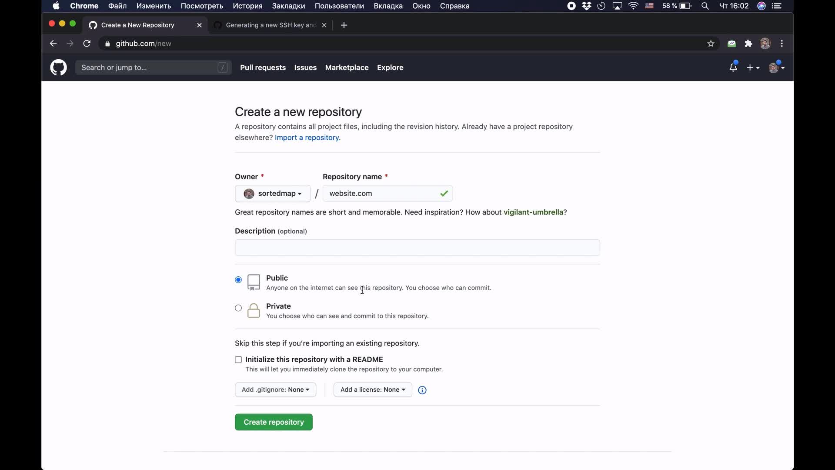Click the Description input field

coord(417,248)
